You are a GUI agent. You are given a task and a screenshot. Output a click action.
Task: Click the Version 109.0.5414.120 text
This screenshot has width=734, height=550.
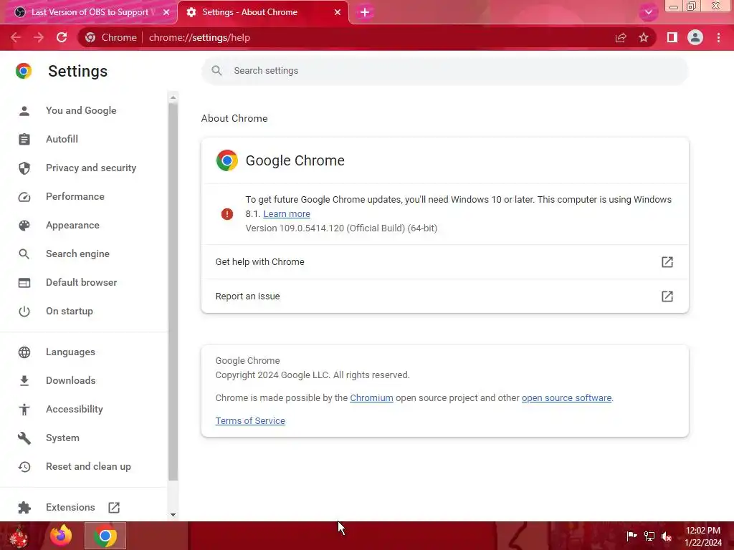click(341, 228)
